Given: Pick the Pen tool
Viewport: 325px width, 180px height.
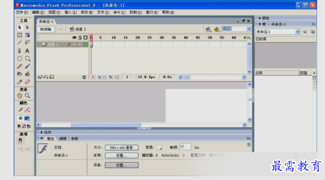Looking at the screenshot, I should pyautogui.click(x=19, y=51).
